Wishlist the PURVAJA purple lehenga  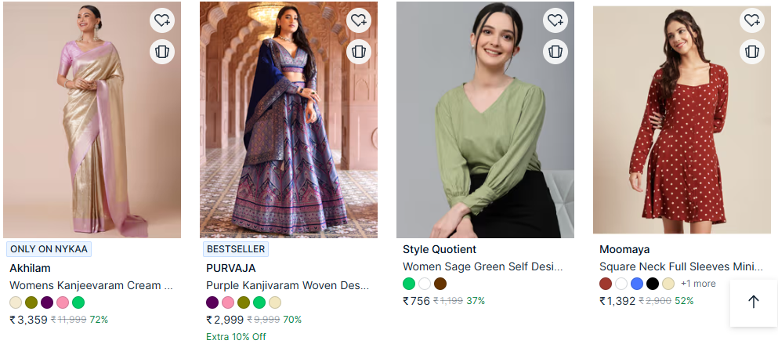(x=359, y=20)
